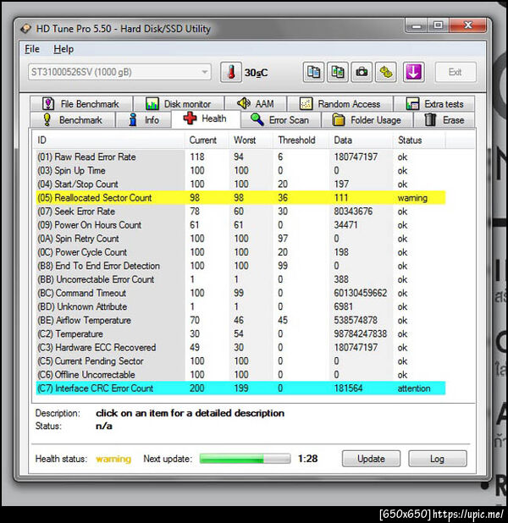Select the (07) Seek Error Rate row
This screenshot has height=523, width=508.
[240, 211]
